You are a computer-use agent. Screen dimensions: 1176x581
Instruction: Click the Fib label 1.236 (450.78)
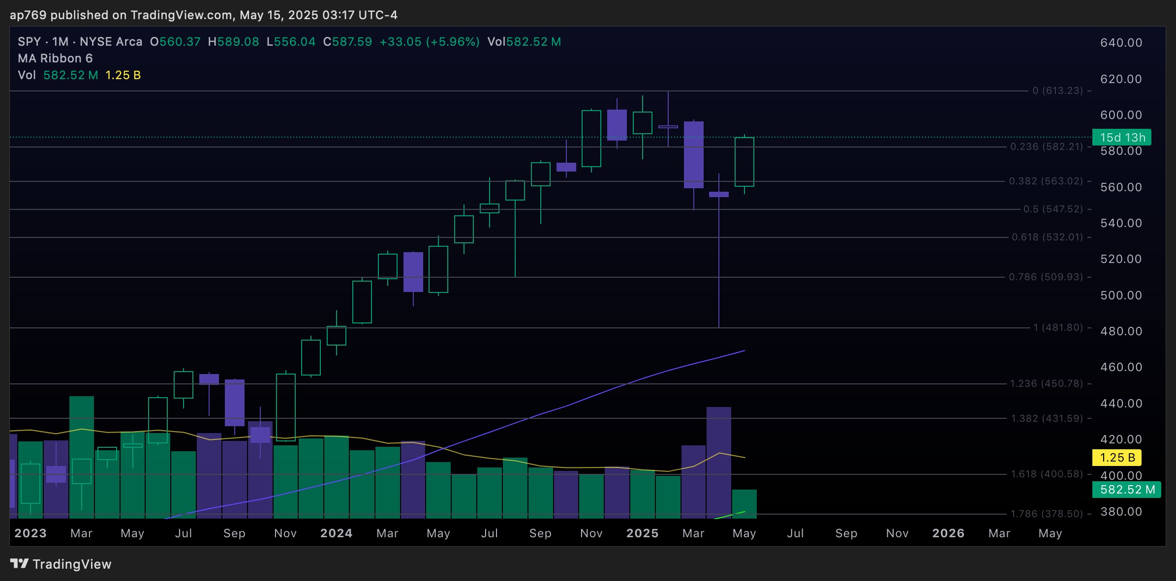pos(1047,383)
